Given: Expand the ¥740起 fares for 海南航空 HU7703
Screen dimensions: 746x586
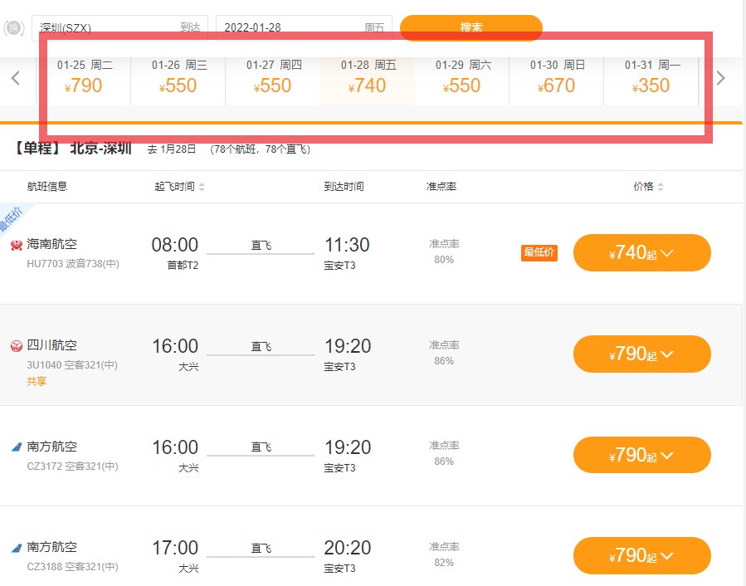Looking at the screenshot, I should pos(641,253).
